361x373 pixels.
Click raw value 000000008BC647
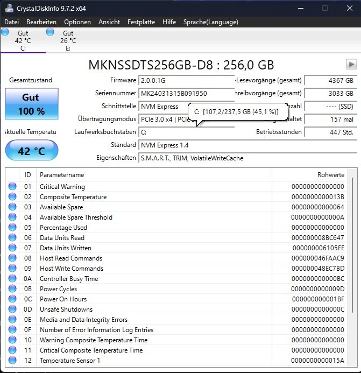[318, 238]
